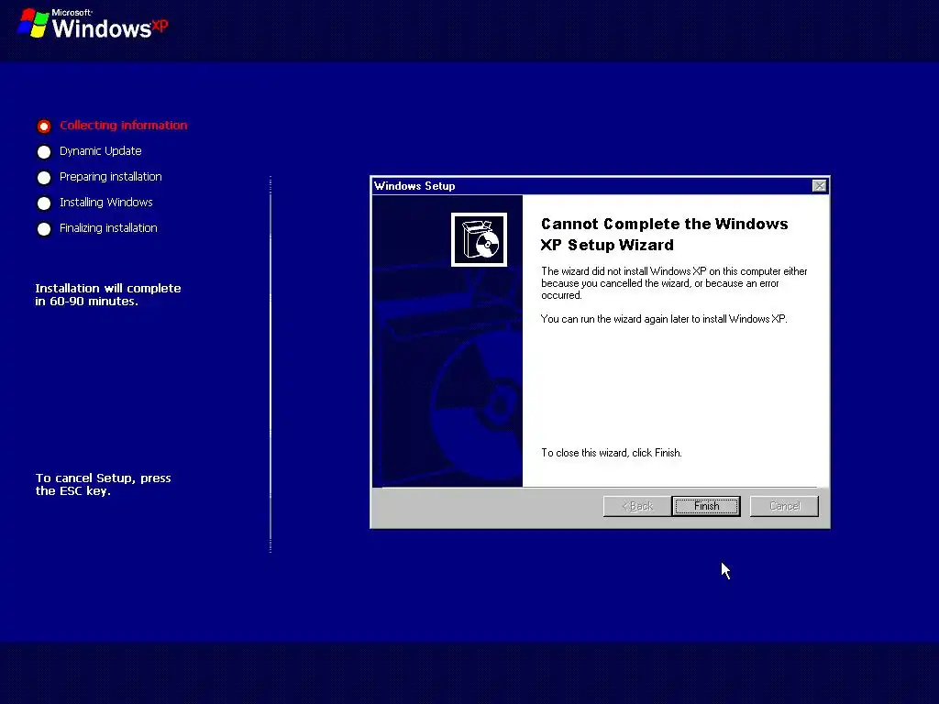The image size is (939, 704).
Task: Click the greyed-out Cancel button
Action: point(784,506)
